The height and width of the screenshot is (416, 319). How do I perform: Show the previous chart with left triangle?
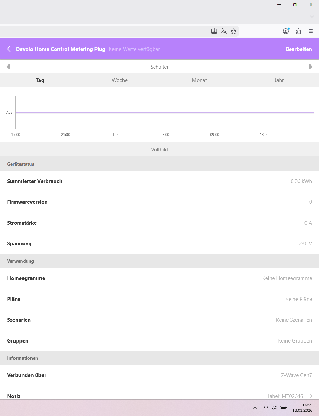pos(8,67)
